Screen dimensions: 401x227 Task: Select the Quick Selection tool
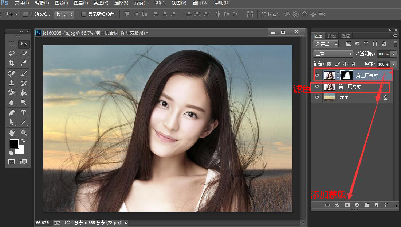[24, 54]
